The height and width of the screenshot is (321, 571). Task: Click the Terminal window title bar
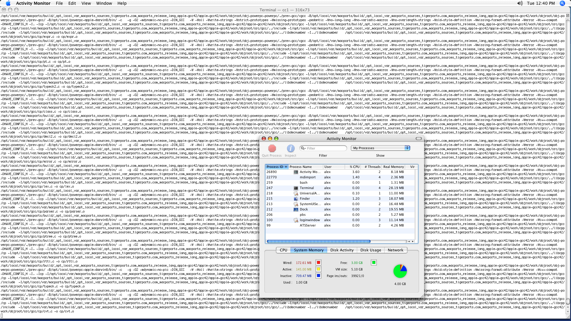[285, 10]
